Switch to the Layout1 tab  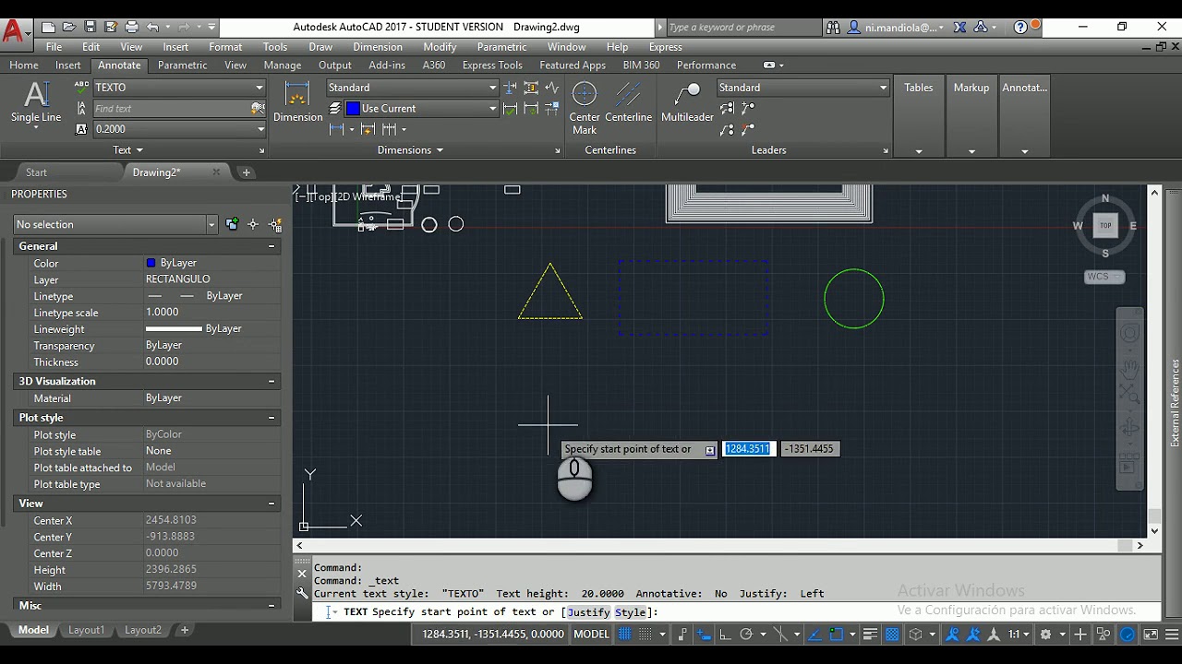pos(86,630)
